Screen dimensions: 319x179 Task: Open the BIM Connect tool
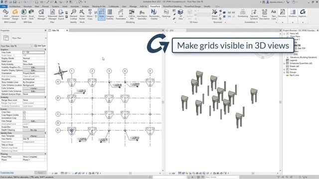click(5, 14)
